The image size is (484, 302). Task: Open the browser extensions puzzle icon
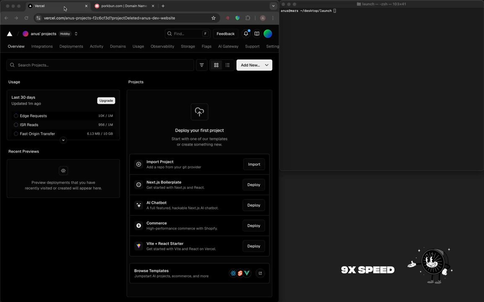[247, 18]
